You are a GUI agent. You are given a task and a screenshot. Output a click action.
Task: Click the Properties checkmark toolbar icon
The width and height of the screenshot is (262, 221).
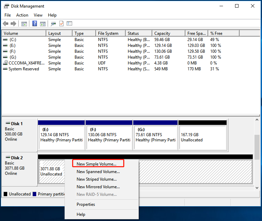click(61, 24)
